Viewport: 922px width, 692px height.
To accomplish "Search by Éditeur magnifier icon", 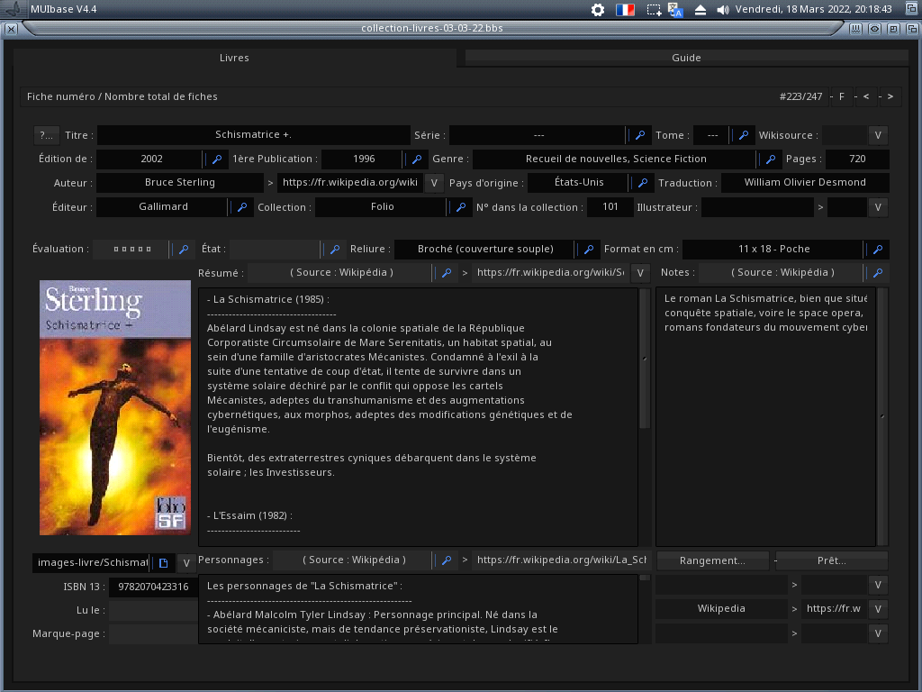I will (x=241, y=207).
